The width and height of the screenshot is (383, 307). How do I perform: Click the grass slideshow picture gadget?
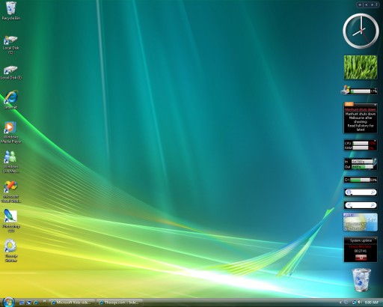(361, 67)
